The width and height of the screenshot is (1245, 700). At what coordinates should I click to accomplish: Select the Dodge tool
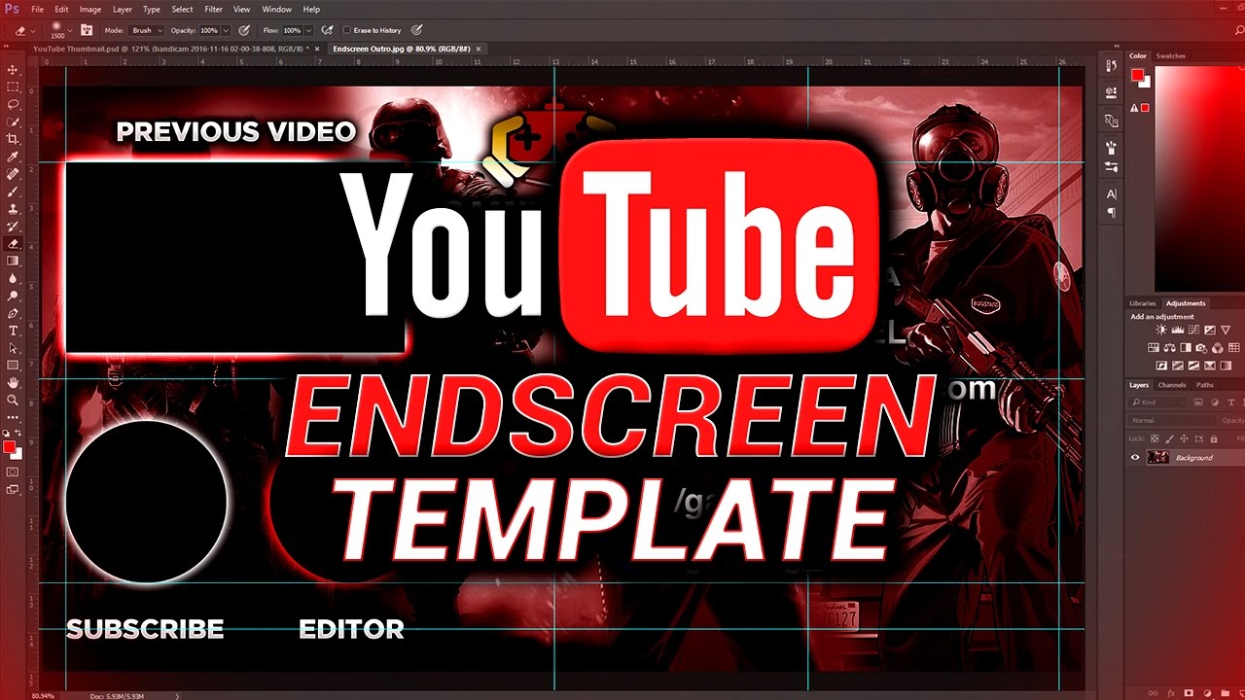[x=13, y=296]
